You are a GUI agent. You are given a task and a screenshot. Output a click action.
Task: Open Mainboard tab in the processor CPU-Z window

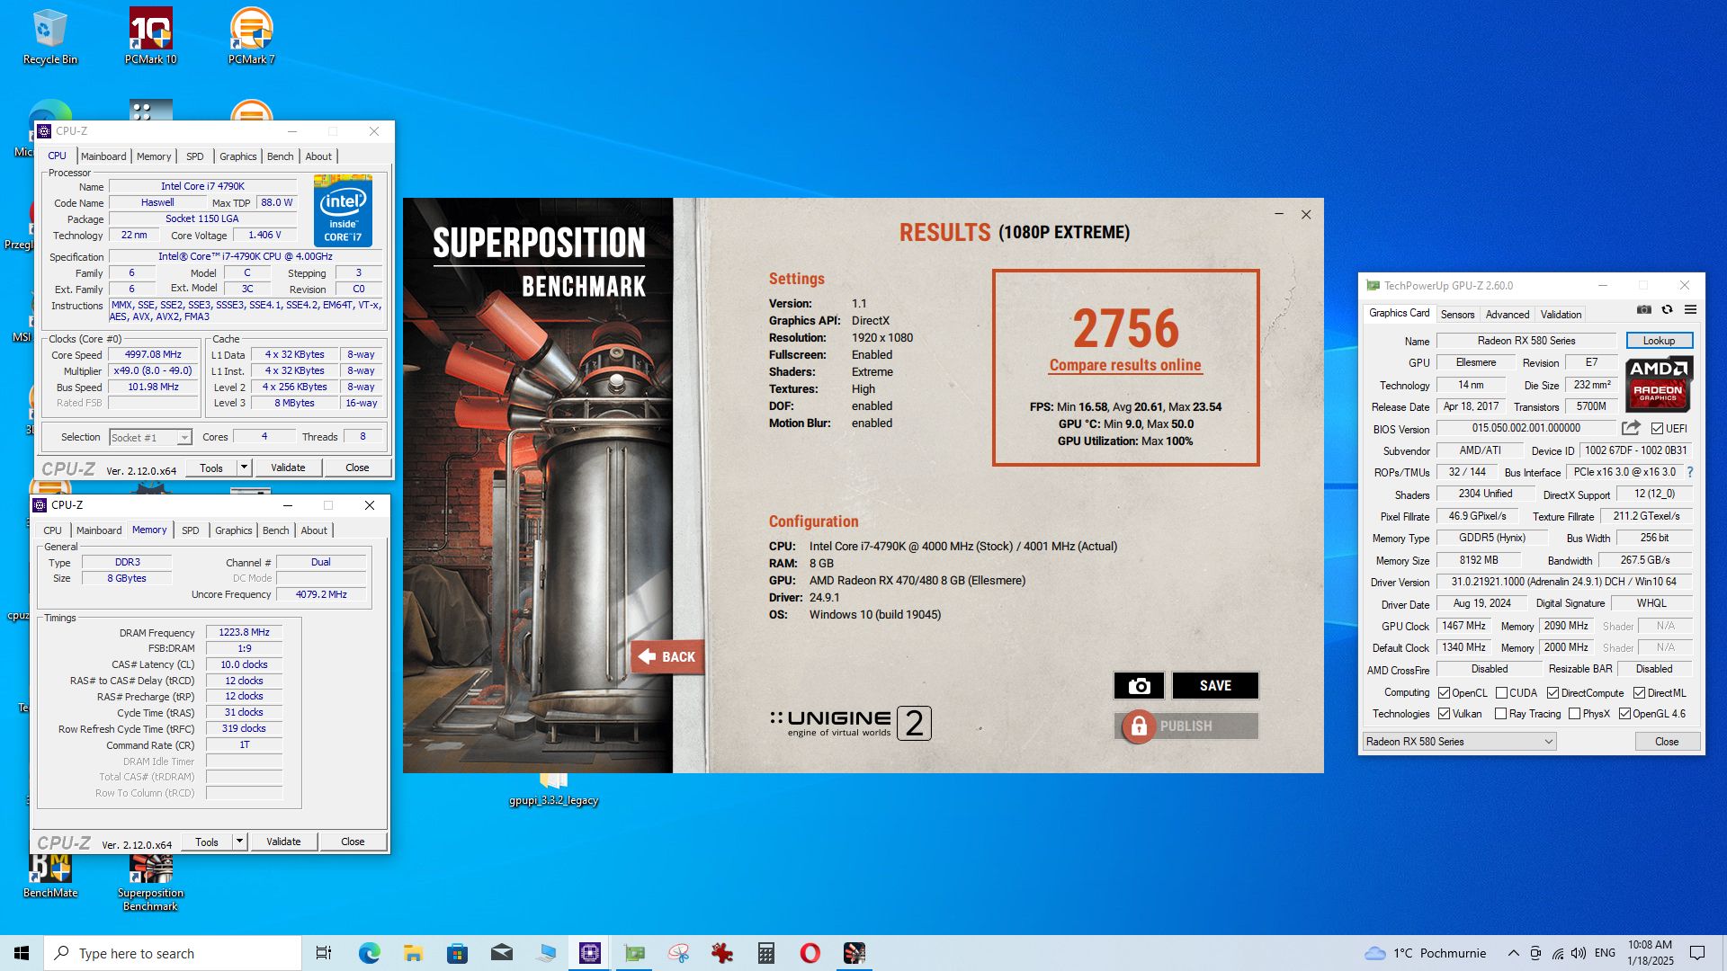(x=103, y=156)
